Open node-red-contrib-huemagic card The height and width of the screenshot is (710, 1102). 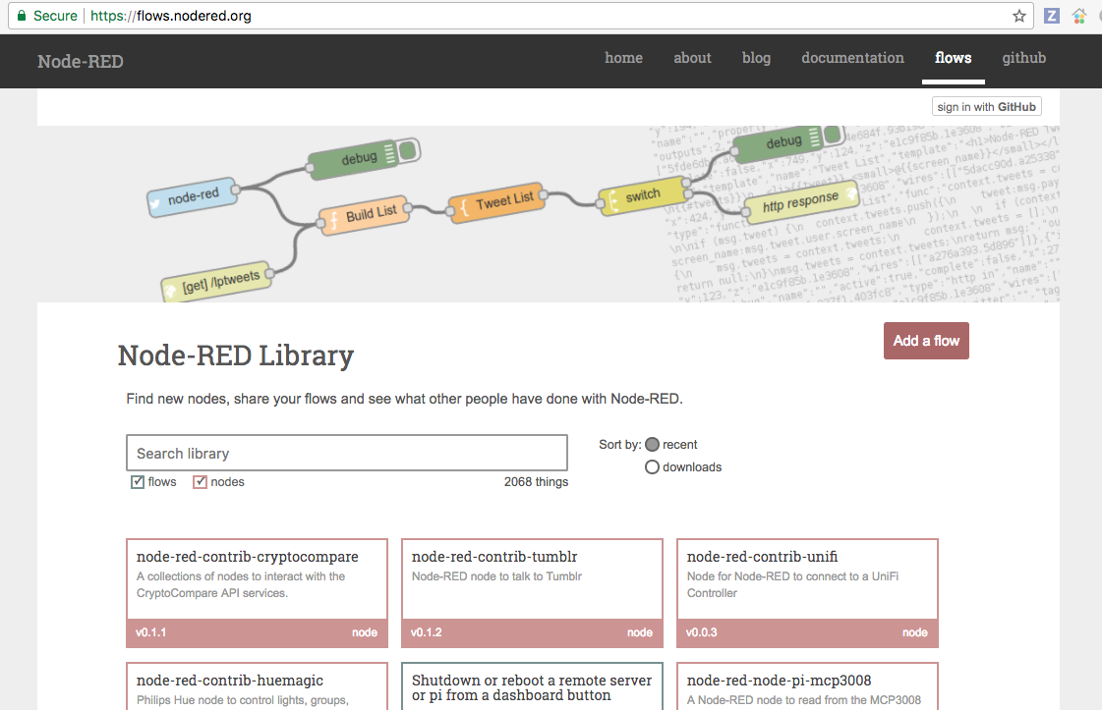point(258,686)
